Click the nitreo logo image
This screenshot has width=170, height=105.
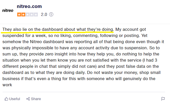coord(8,11)
